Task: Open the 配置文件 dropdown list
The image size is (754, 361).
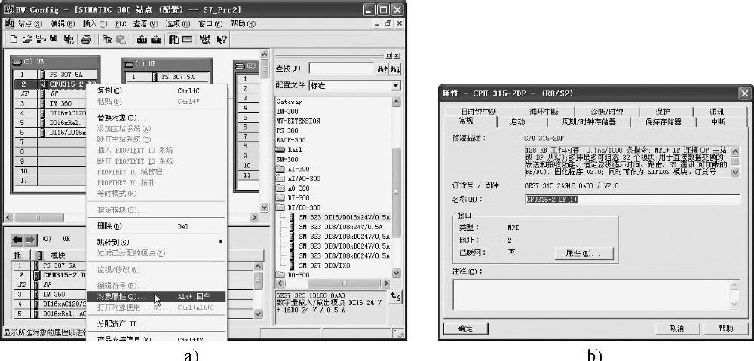Action: [395, 86]
